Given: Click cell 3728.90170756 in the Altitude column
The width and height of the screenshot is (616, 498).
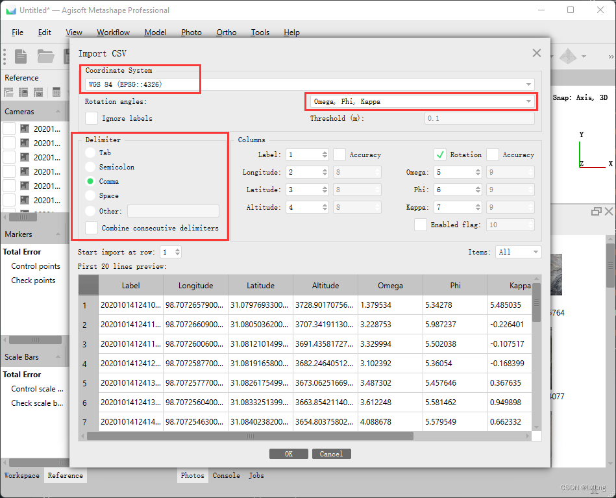Looking at the screenshot, I should [x=325, y=305].
